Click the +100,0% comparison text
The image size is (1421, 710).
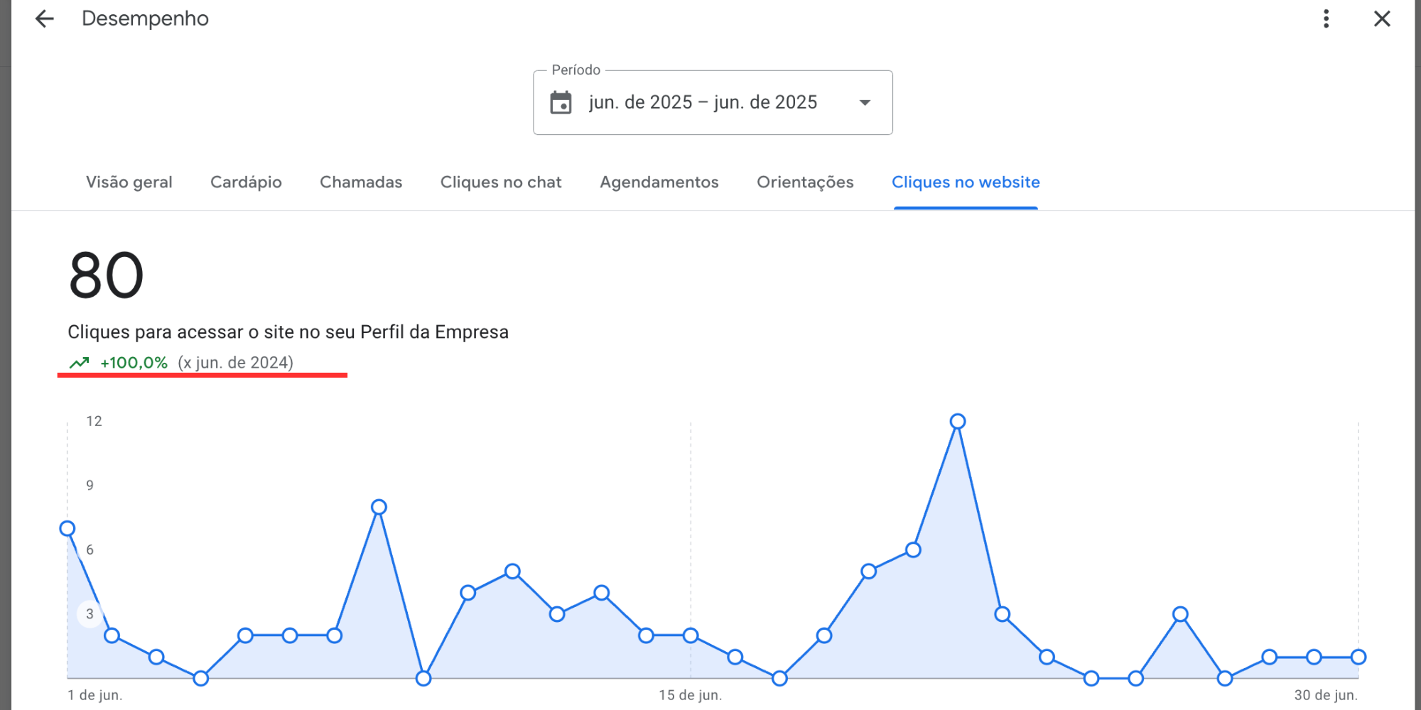134,363
